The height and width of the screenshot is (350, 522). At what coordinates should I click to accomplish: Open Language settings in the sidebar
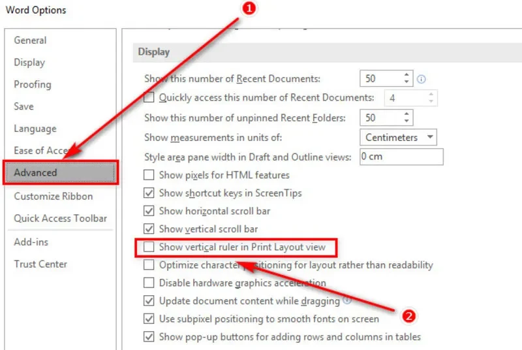[35, 129]
